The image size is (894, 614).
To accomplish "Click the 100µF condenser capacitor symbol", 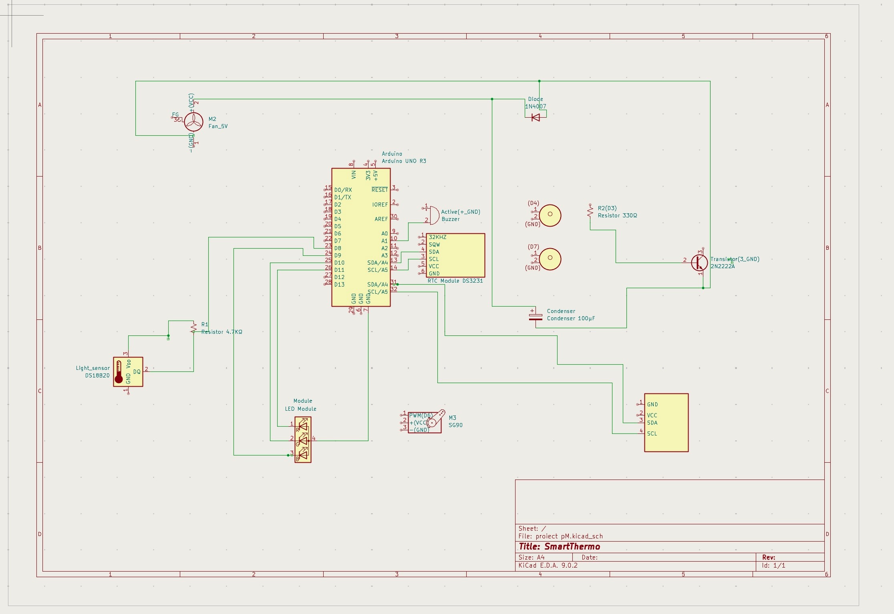I will [536, 317].
